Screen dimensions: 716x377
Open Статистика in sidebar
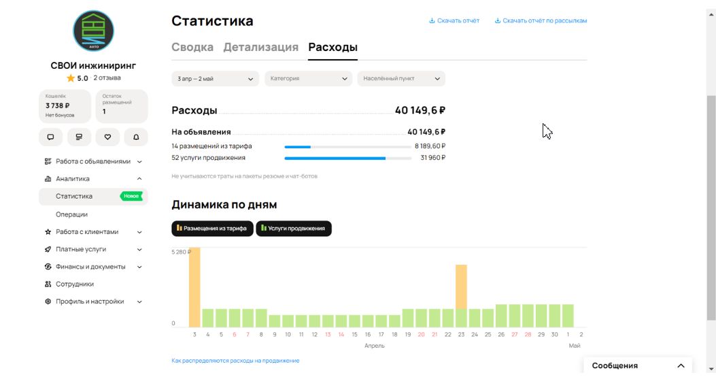point(93,196)
